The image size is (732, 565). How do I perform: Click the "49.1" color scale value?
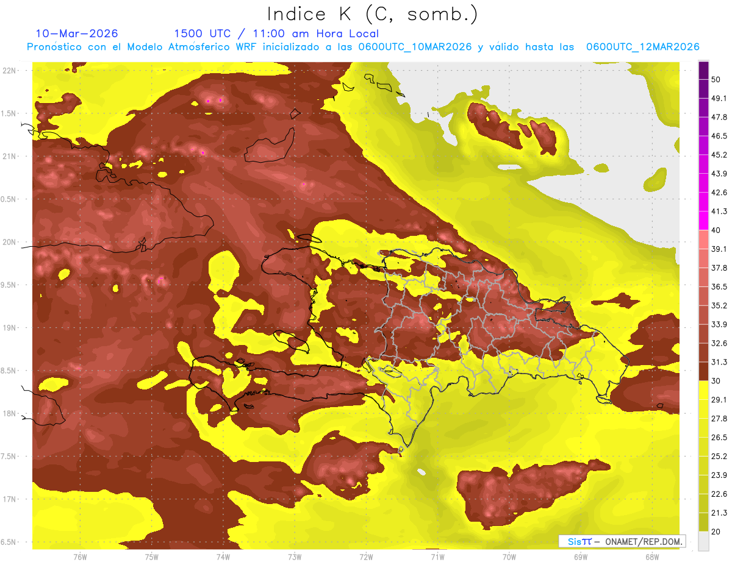pos(719,99)
